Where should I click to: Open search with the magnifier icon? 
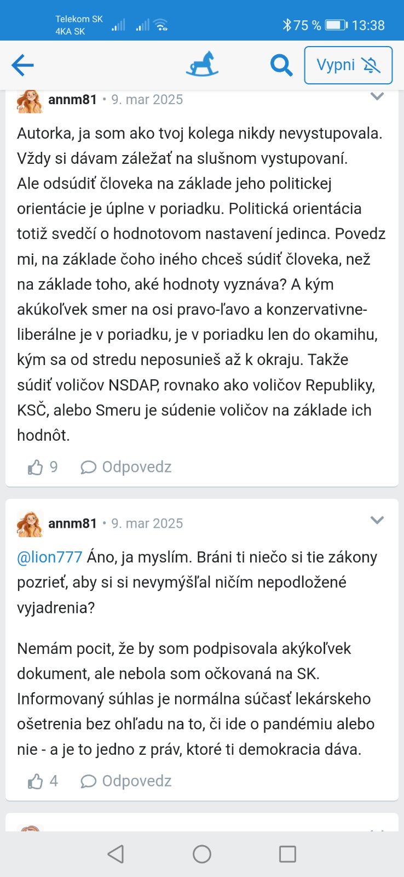[x=281, y=66]
